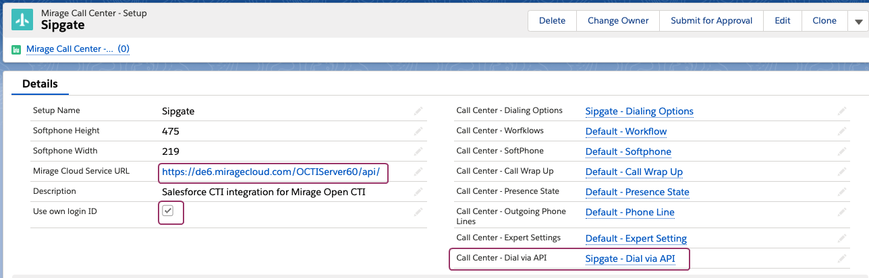
Task: Click the Edit button
Action: click(x=782, y=21)
